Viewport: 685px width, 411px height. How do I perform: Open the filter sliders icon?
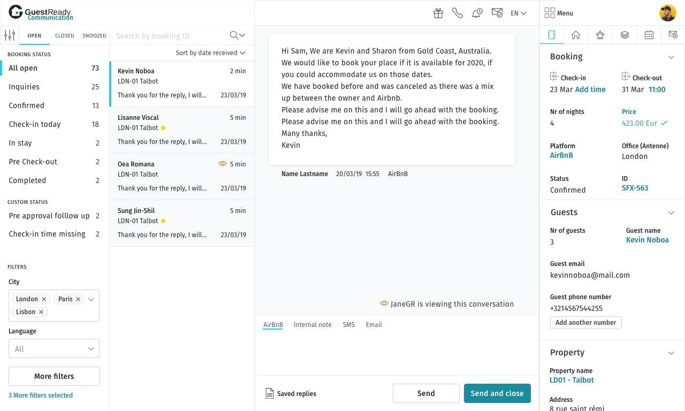click(10, 35)
